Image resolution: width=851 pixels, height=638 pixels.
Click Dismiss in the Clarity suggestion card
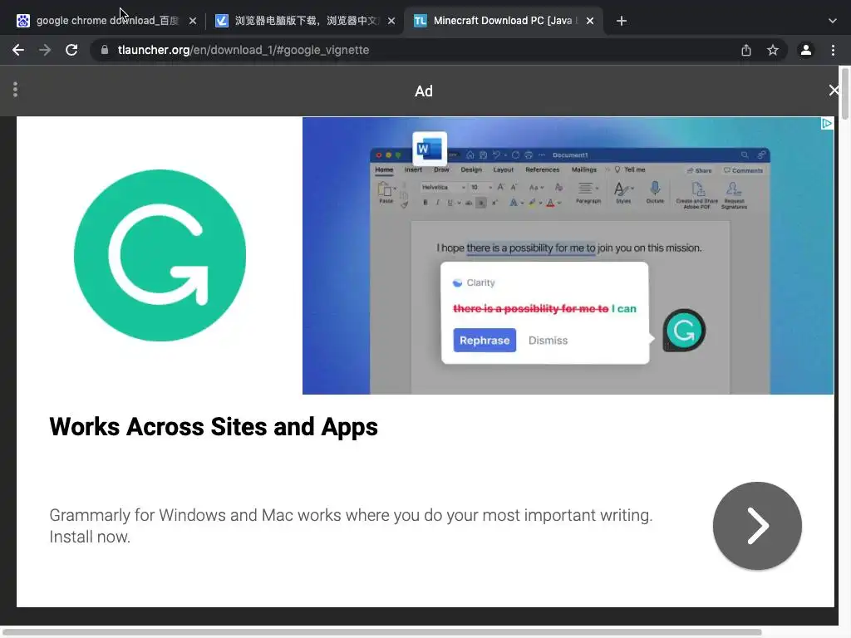click(x=548, y=340)
